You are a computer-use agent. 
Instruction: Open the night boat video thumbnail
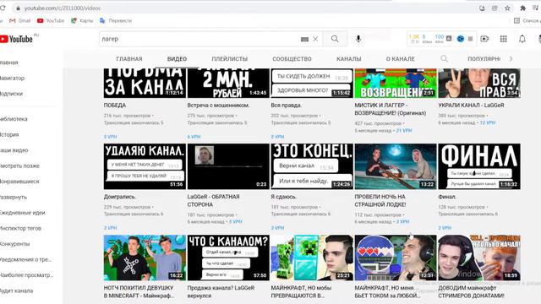[396, 166]
